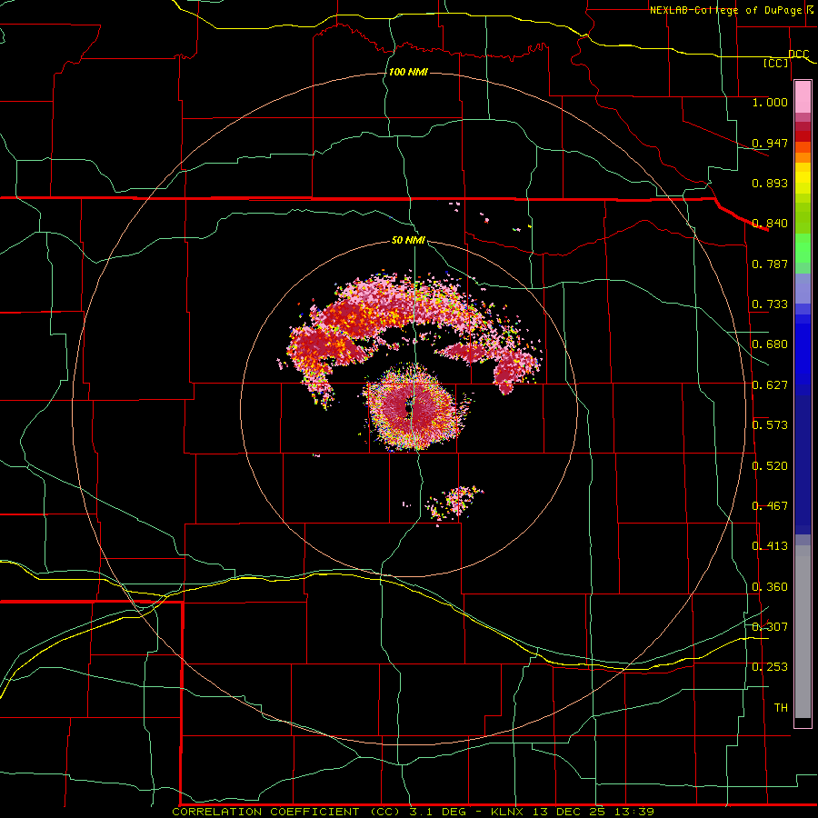Pick the gray color bar segment
The height and width of the screenshot is (818, 818).
803,632
